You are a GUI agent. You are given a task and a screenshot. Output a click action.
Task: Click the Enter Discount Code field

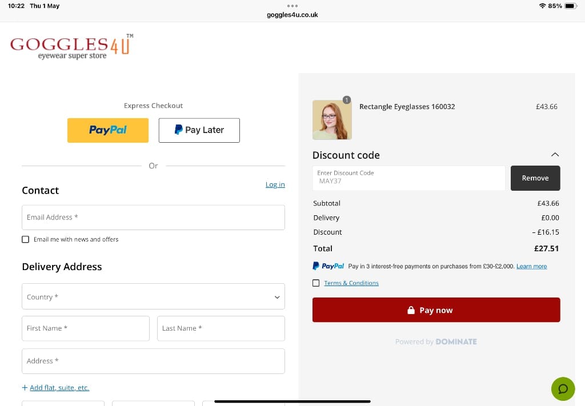408,178
